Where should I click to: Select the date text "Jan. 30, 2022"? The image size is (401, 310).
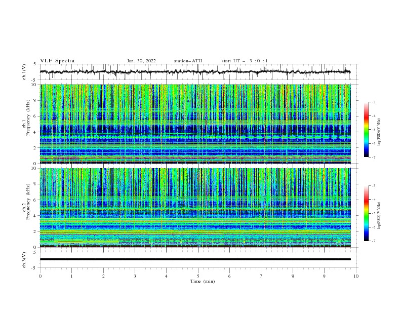click(141, 61)
